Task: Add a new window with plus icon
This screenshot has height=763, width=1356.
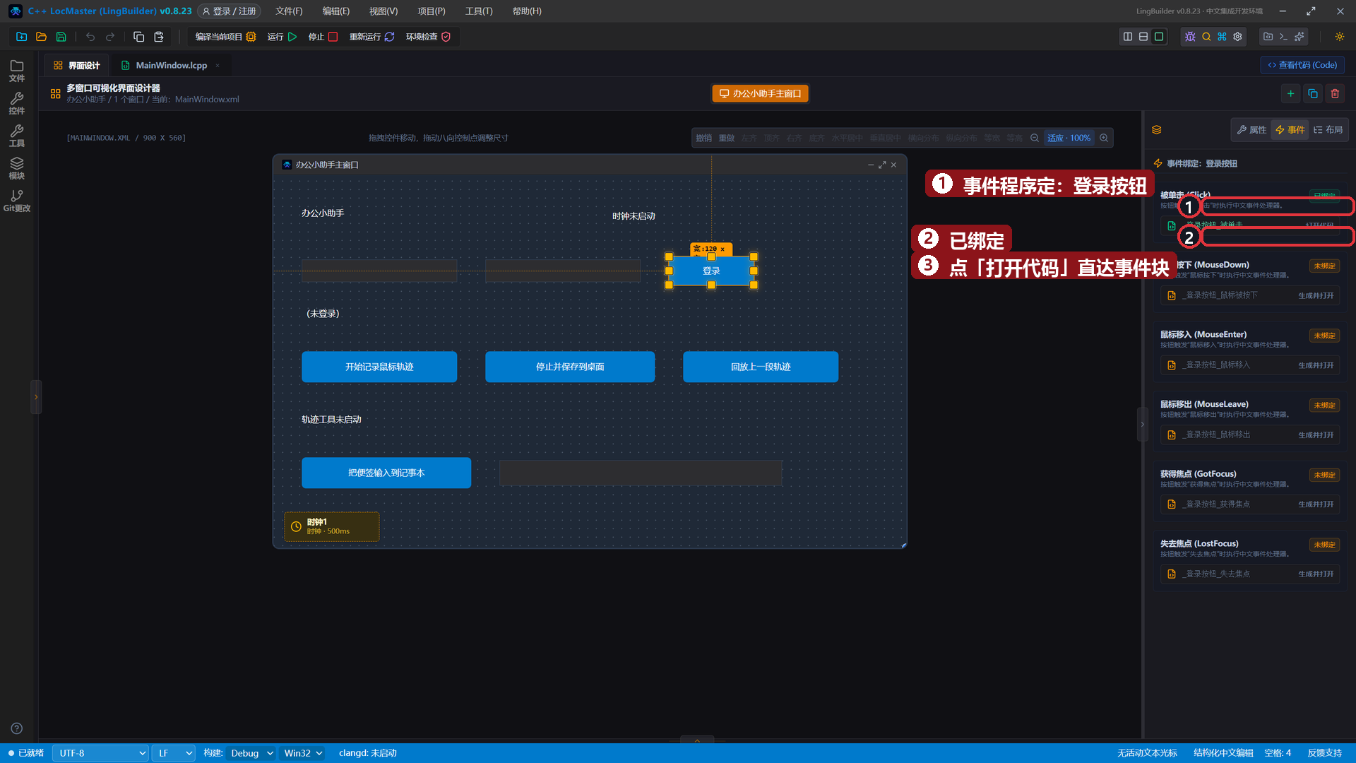Action: pyautogui.click(x=1290, y=93)
